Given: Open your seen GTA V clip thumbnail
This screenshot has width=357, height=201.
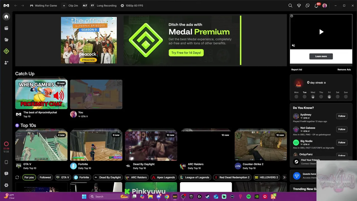Looking at the screenshot, I should tap(96, 94).
